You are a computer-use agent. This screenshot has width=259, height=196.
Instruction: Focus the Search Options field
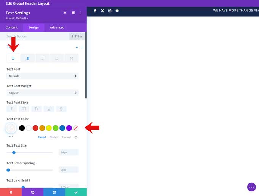pos(35,36)
